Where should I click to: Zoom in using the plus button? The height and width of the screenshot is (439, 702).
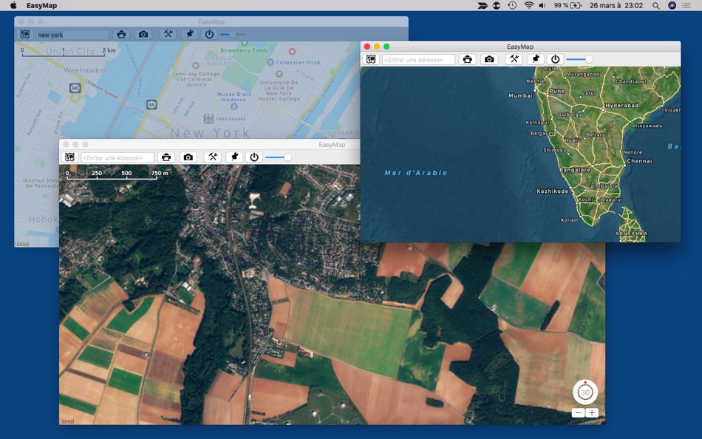[x=592, y=413]
